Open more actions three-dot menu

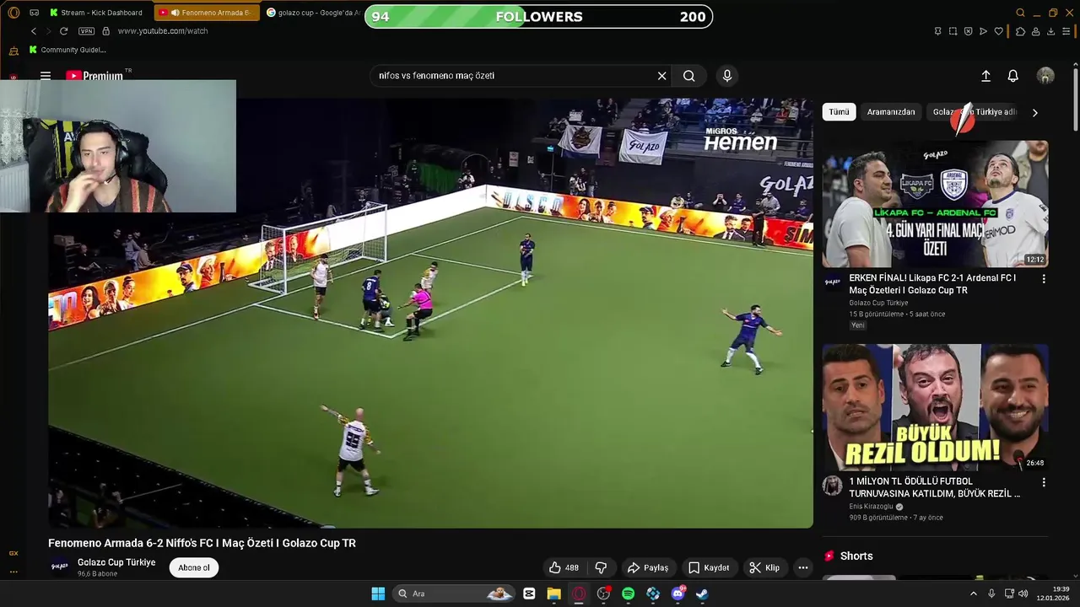pos(803,567)
